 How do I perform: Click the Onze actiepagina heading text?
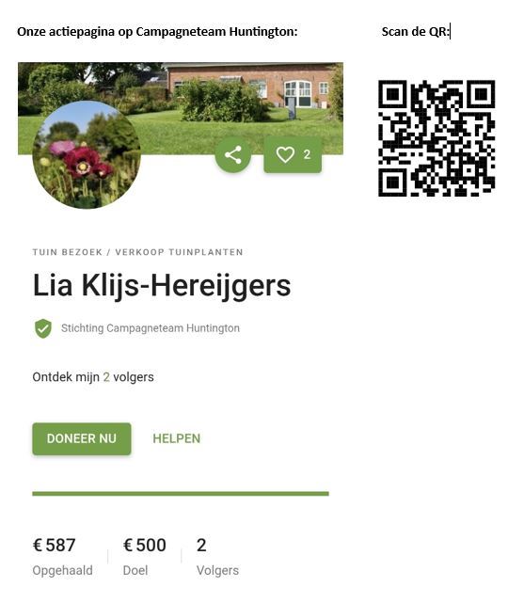click(x=157, y=32)
